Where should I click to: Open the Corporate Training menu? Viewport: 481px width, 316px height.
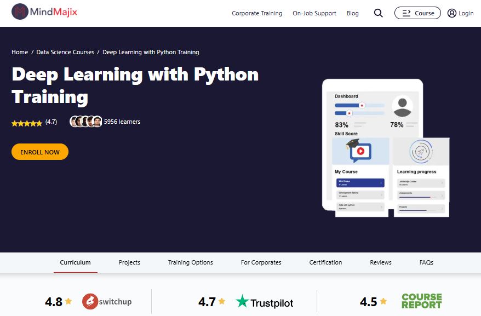[x=257, y=13]
